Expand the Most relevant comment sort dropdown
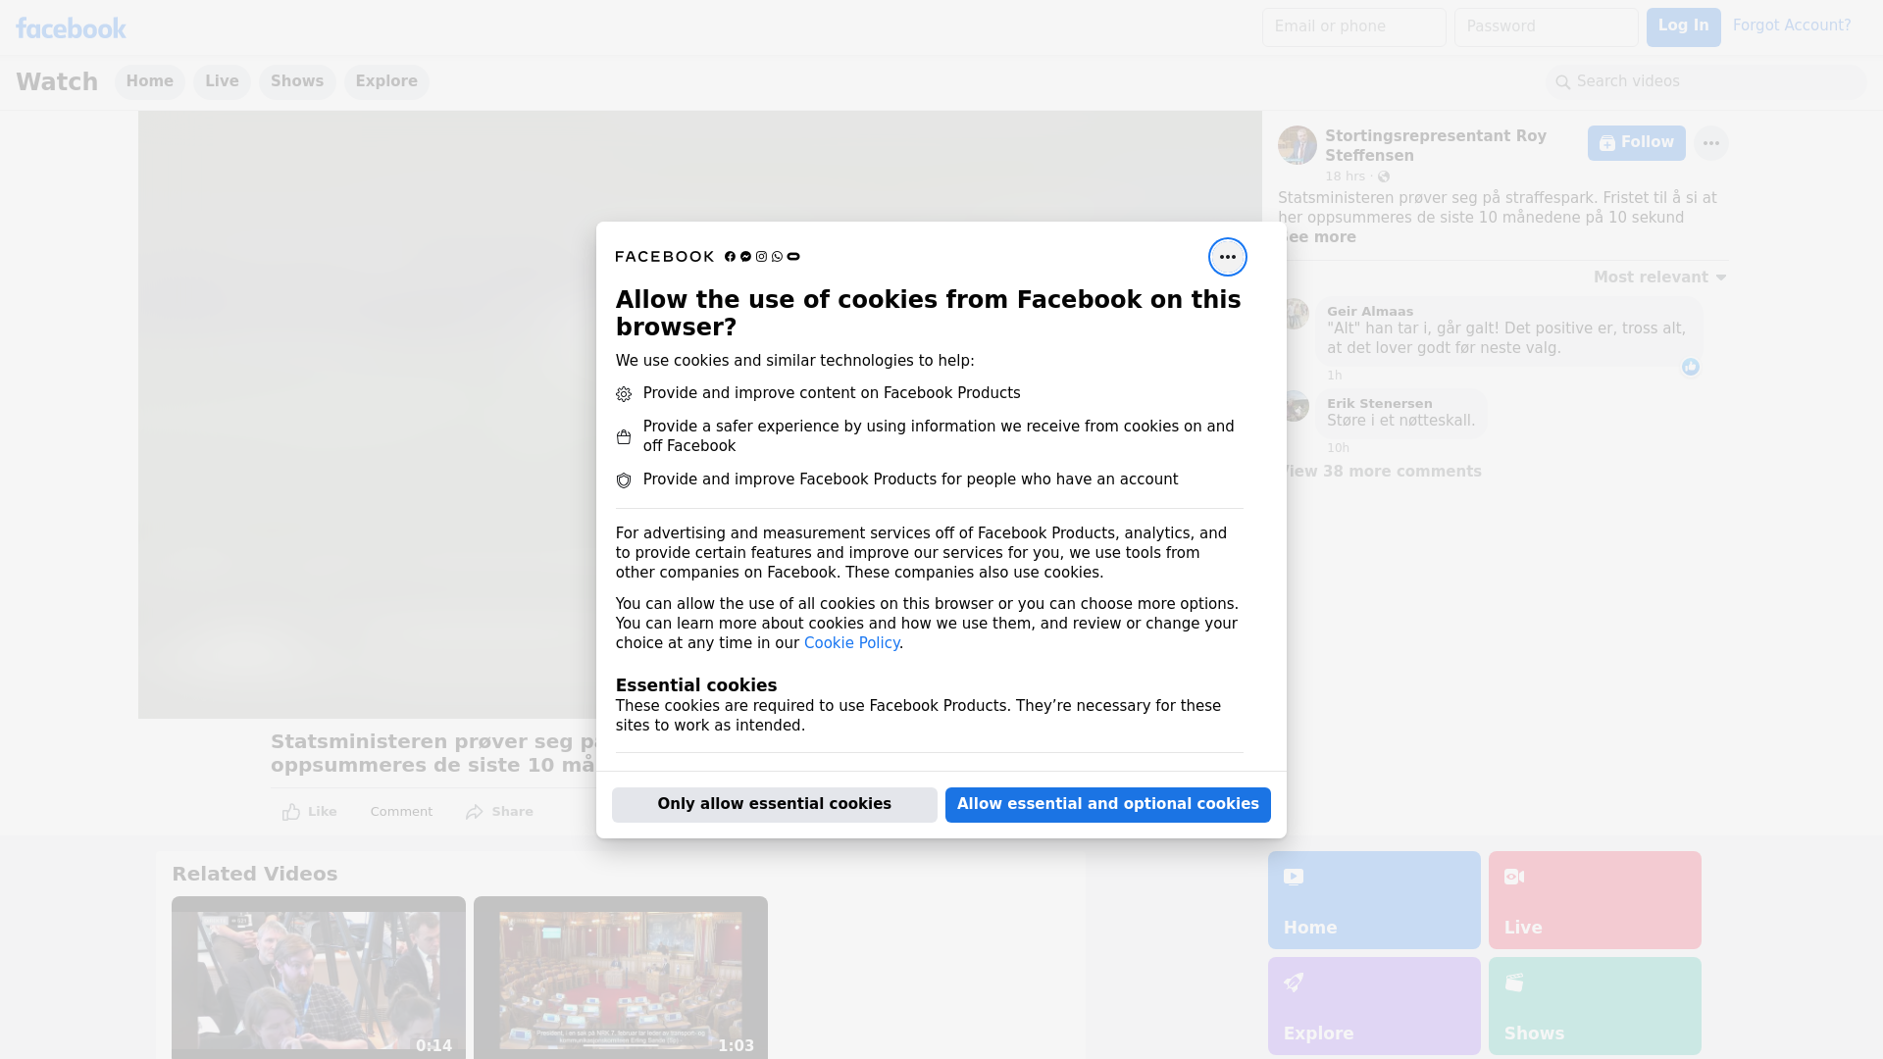The height and width of the screenshot is (1059, 1883). [x=1659, y=277]
